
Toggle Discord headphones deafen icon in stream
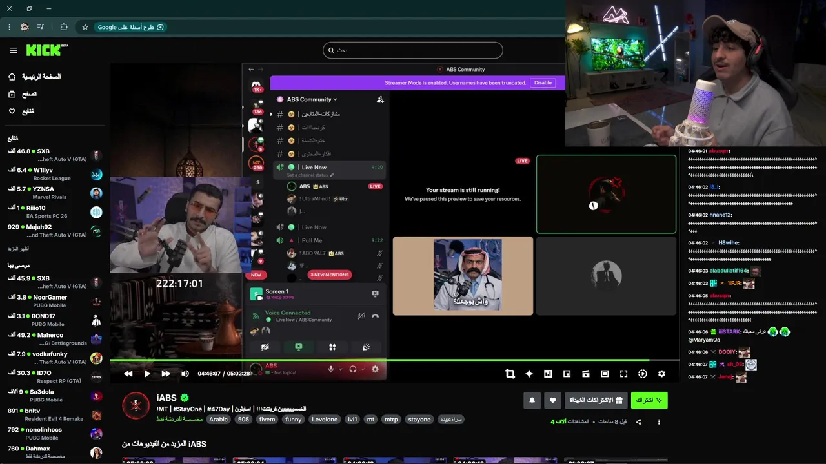point(353,369)
